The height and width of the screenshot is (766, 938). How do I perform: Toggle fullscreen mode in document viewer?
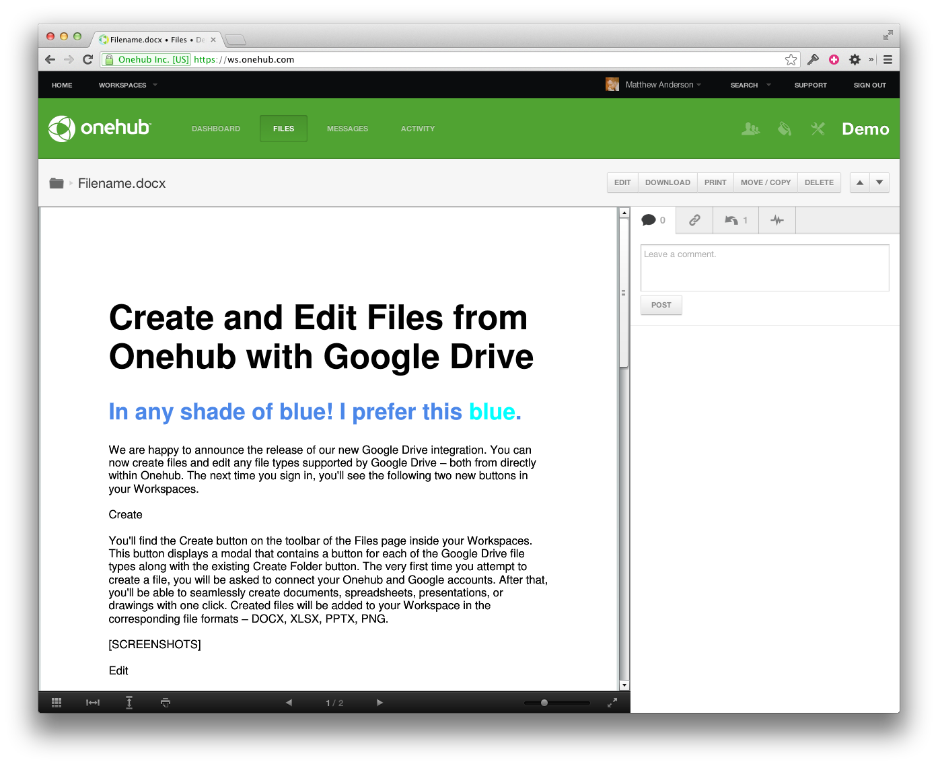click(x=612, y=703)
